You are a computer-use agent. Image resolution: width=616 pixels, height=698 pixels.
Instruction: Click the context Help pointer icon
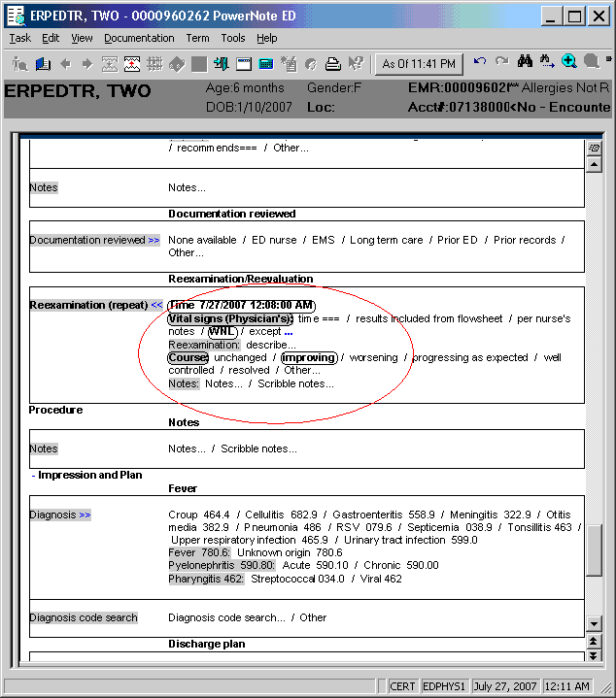[x=356, y=64]
